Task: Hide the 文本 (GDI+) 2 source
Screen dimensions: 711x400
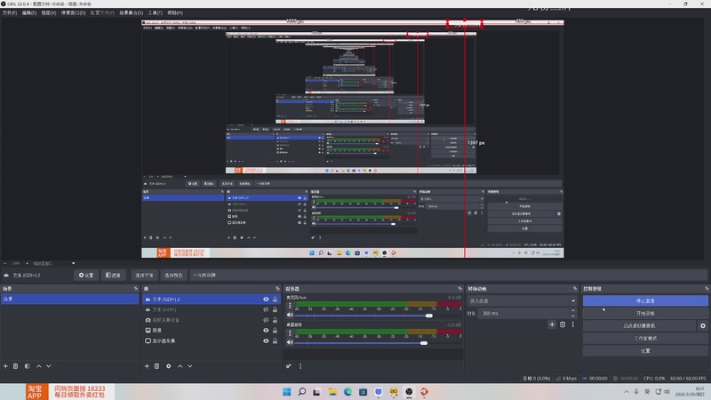Action: click(266, 300)
